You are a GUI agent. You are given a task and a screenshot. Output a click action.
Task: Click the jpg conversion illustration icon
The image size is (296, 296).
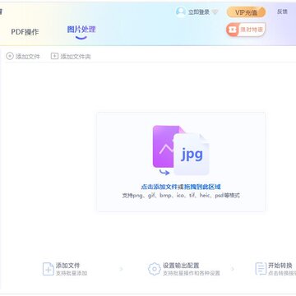point(181,150)
